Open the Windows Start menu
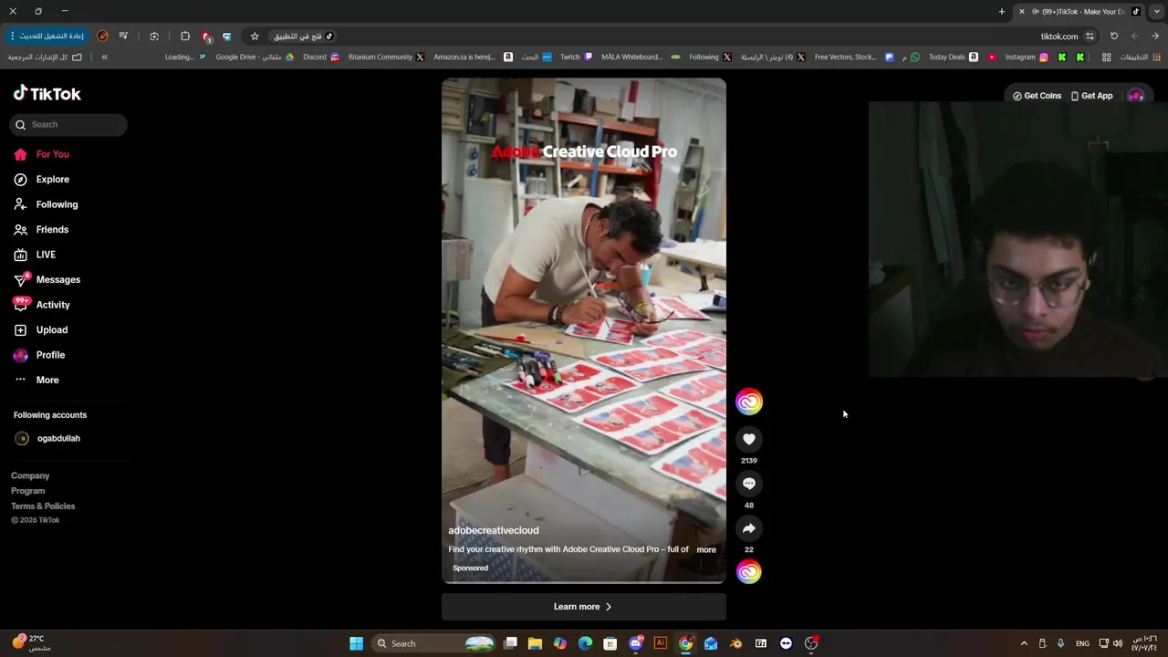 coord(357,644)
